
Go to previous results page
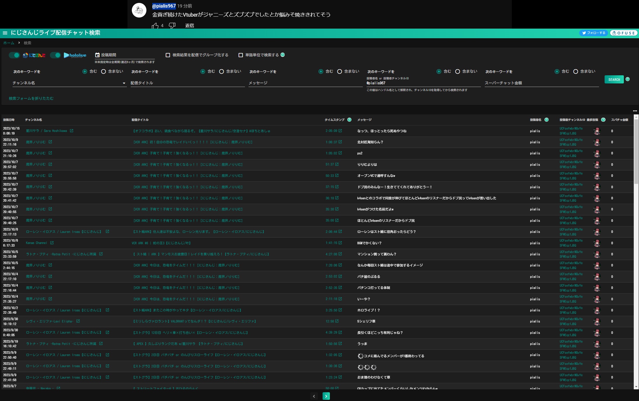(314, 396)
